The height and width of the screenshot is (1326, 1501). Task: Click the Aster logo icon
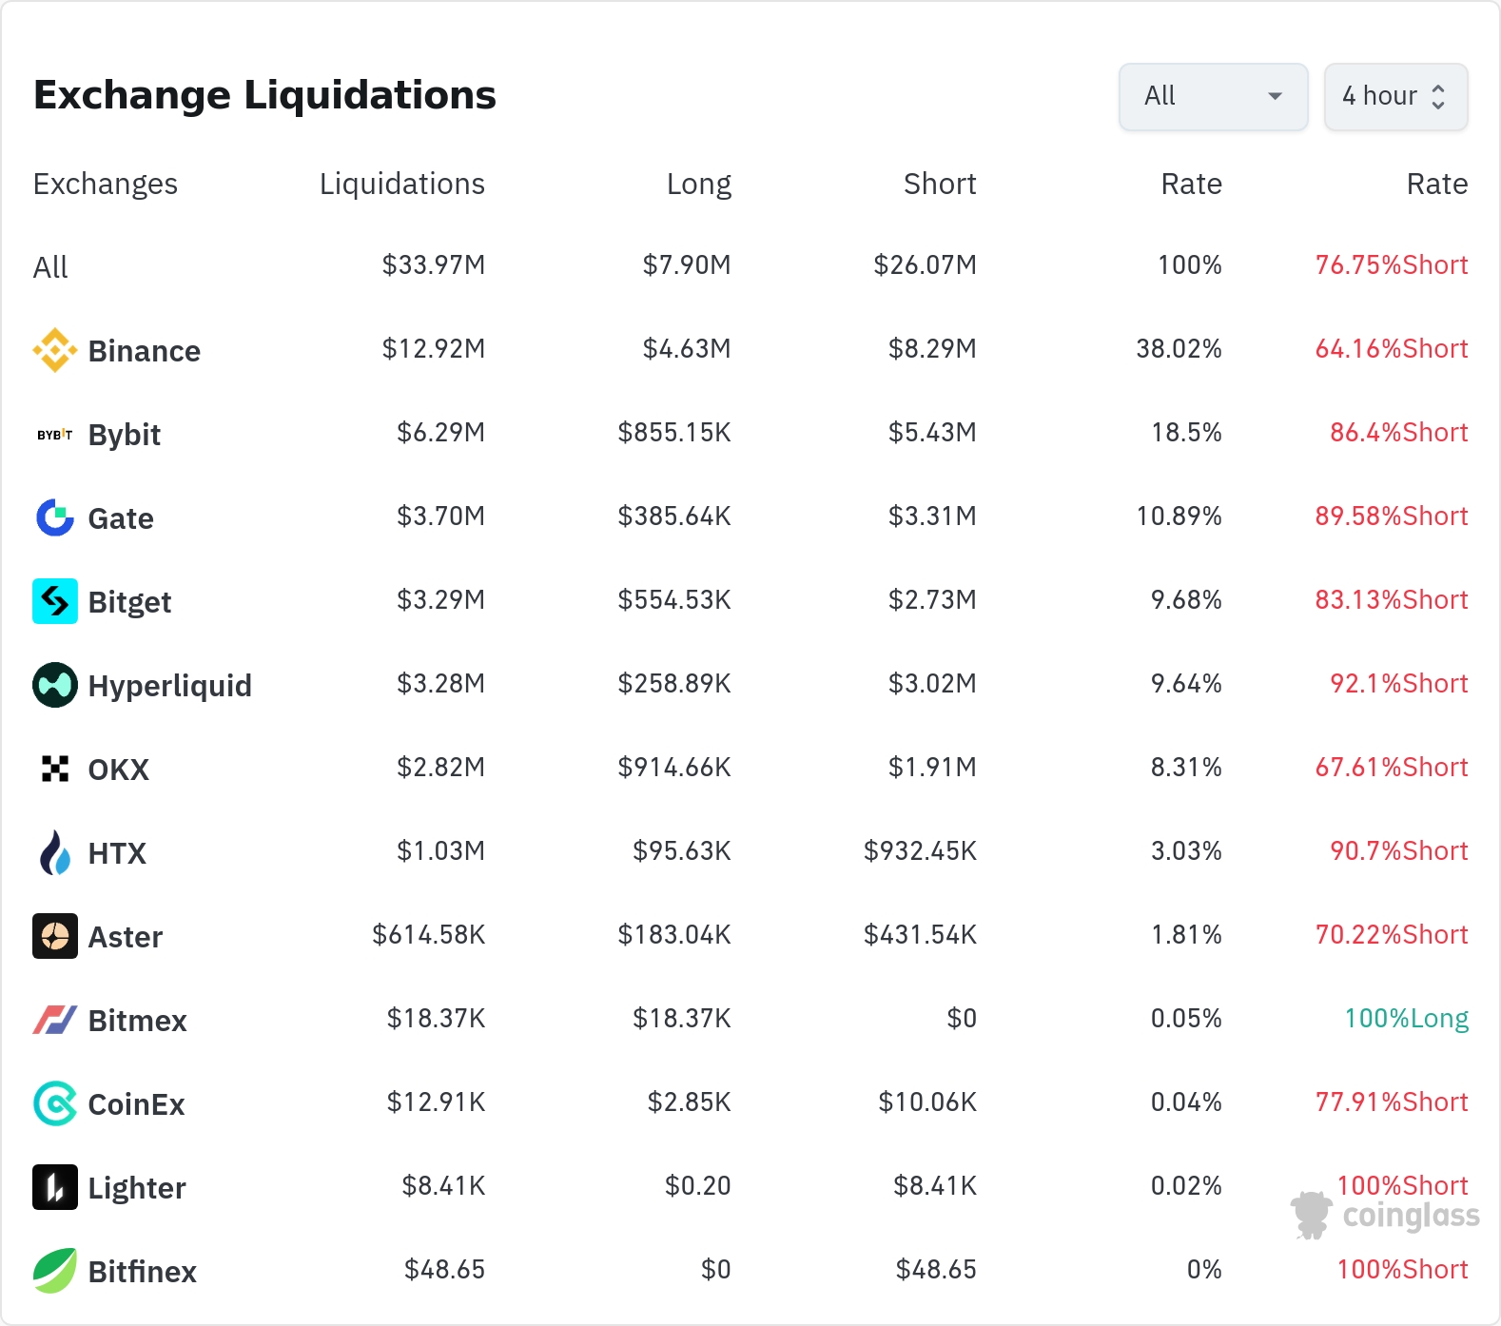click(x=55, y=936)
